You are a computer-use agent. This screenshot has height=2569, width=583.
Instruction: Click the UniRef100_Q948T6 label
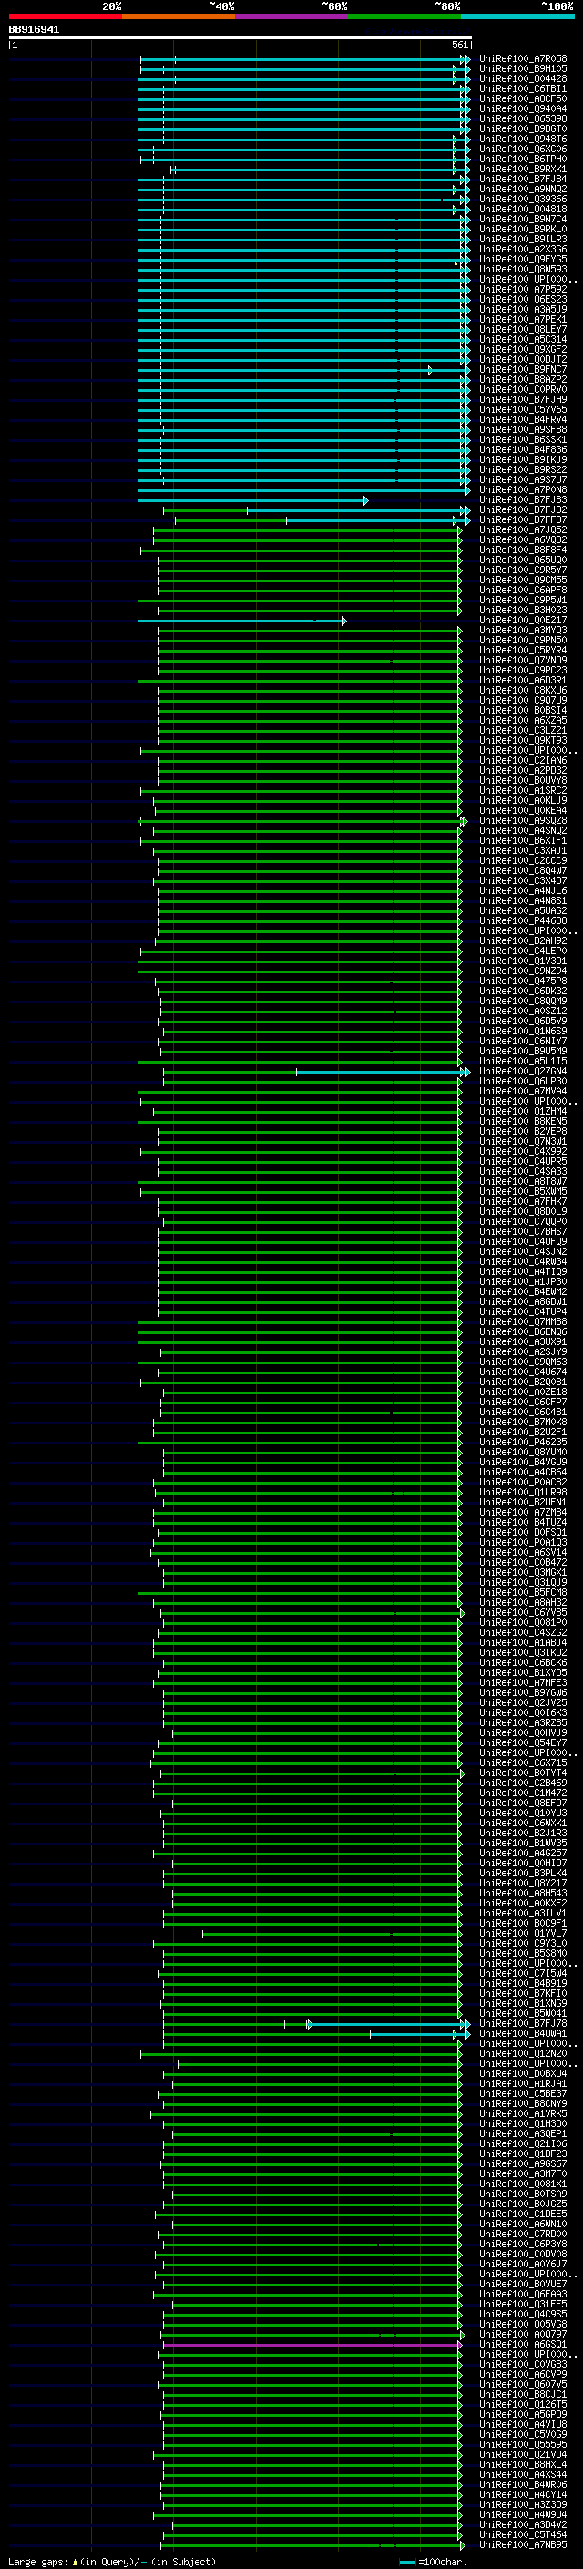523,139
